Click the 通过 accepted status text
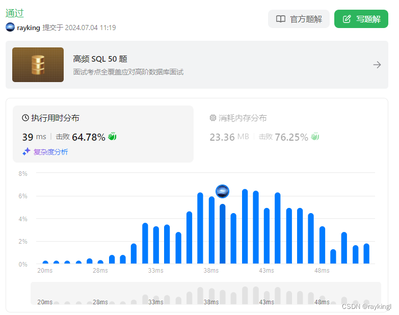 pos(15,13)
